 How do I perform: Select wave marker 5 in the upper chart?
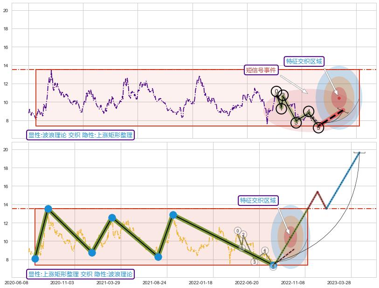click(318, 127)
